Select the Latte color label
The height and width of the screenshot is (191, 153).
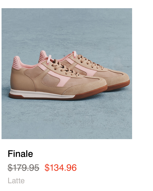coord(16,181)
